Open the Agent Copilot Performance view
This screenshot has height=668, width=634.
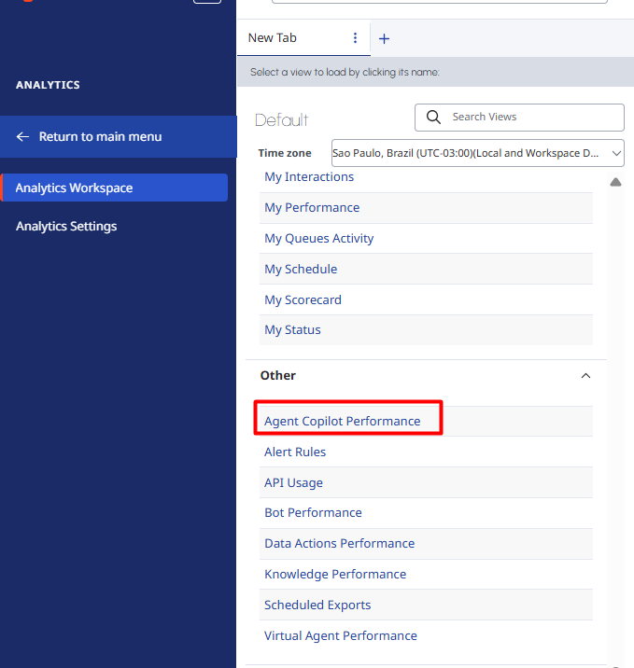(x=343, y=421)
